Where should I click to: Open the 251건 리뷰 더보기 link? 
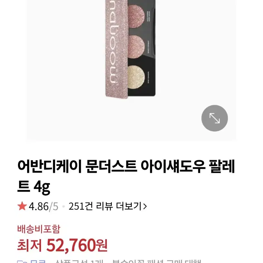[x=108, y=206]
